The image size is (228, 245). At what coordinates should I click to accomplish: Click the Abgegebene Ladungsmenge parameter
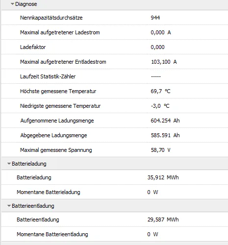click(x=53, y=135)
